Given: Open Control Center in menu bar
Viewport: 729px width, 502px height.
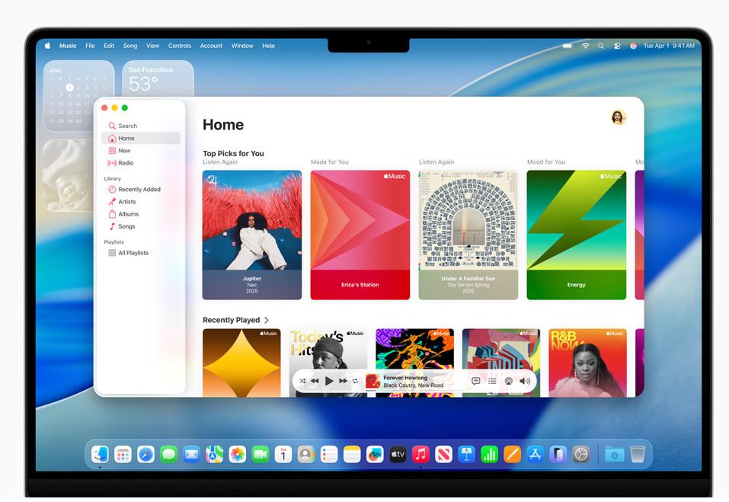Looking at the screenshot, I should tap(617, 46).
